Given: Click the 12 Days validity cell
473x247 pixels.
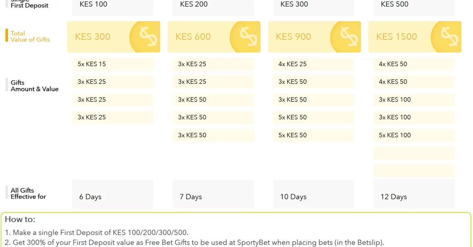Looking at the screenshot, I should pyautogui.click(x=414, y=194).
